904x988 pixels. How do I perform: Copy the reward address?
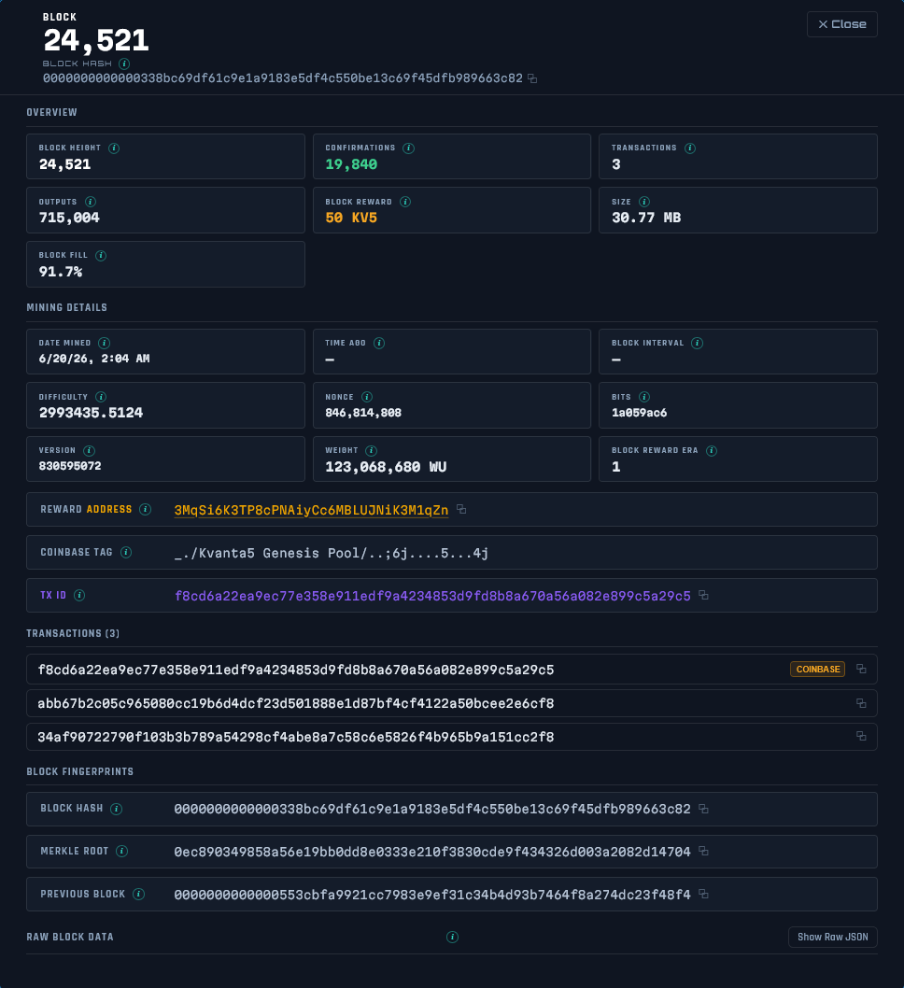(x=461, y=509)
